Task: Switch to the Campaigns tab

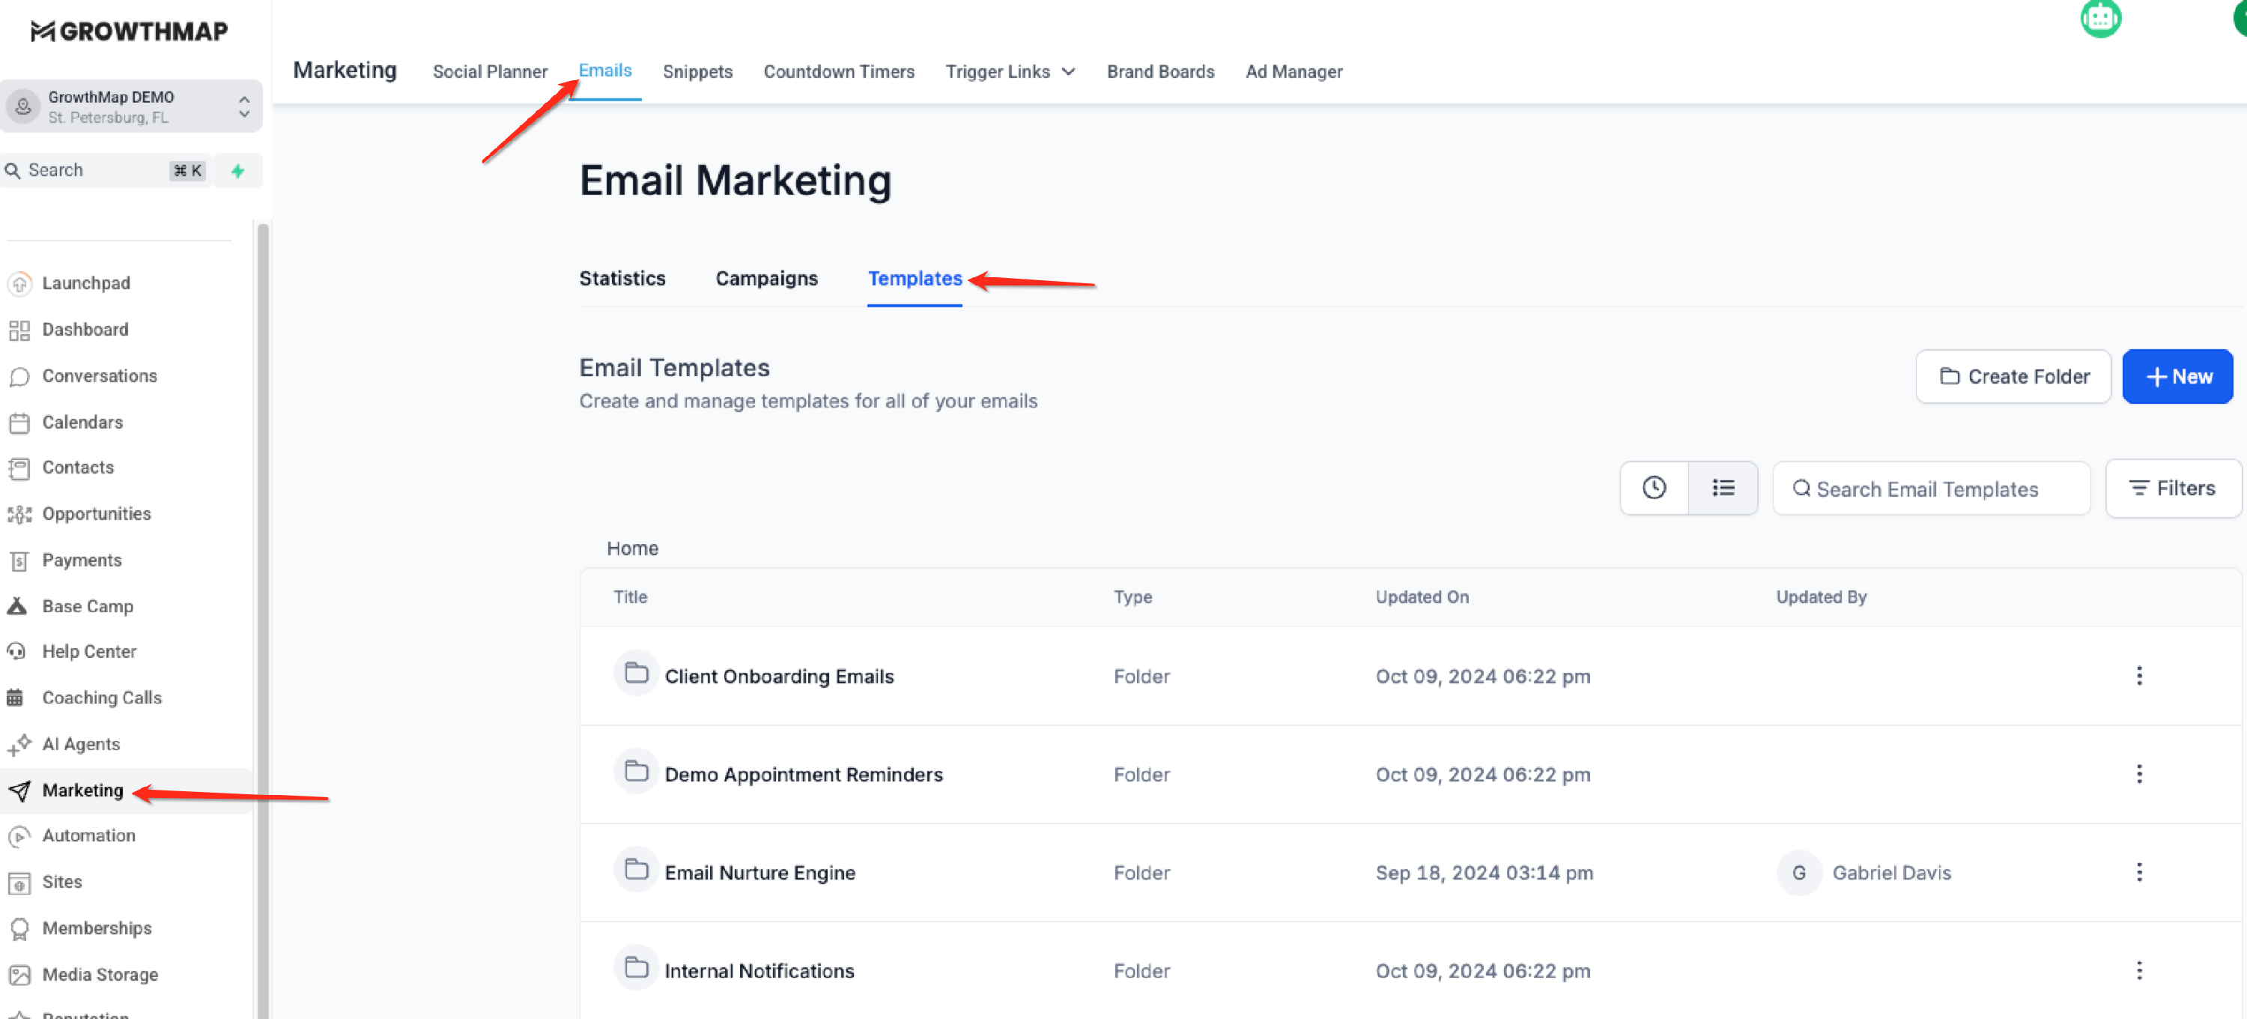Action: (x=766, y=278)
